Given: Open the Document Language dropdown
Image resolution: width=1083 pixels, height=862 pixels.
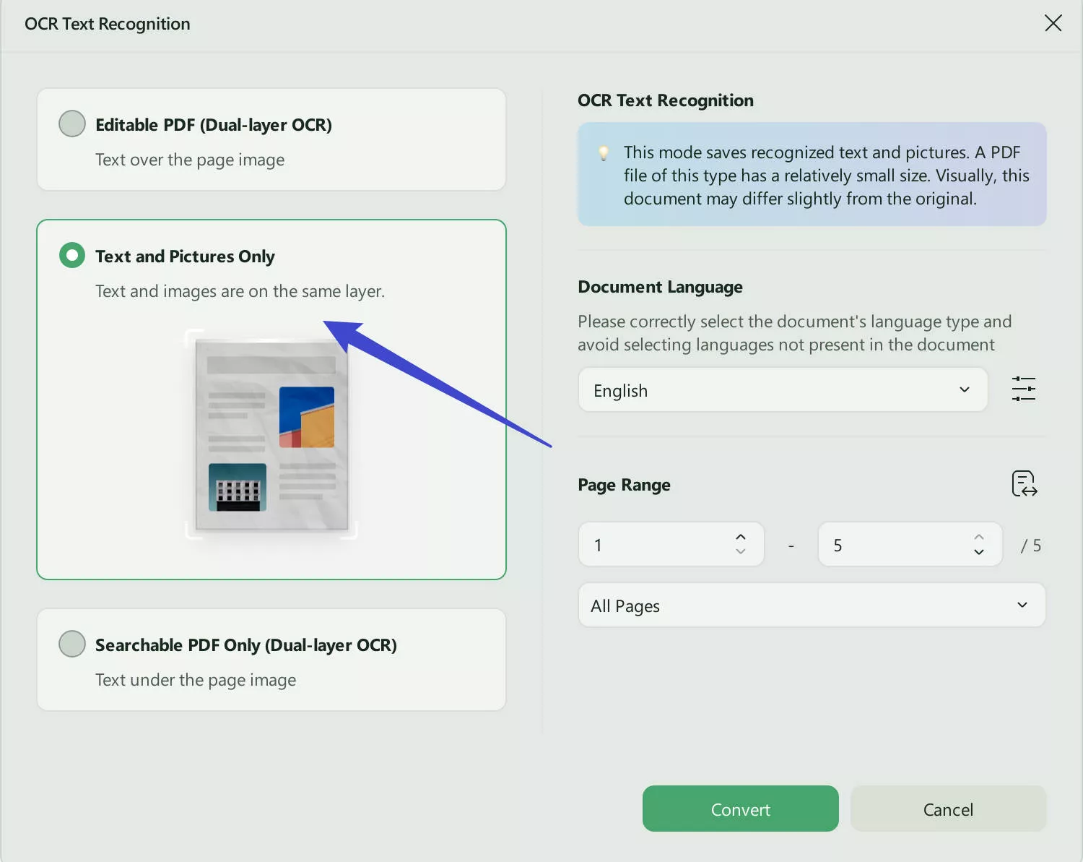Looking at the screenshot, I should coord(782,389).
